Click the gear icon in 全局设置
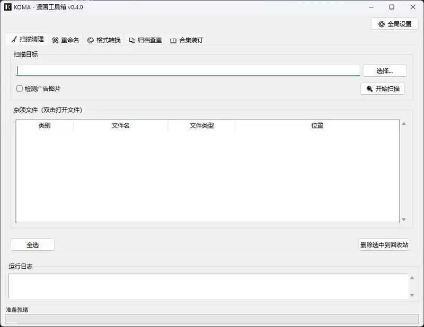 click(382, 24)
